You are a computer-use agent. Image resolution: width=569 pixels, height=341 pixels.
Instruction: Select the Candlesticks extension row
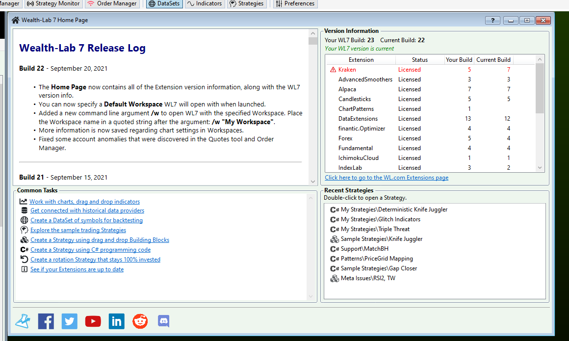(356, 99)
